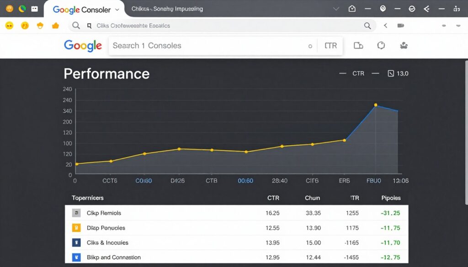Click the 15.00 Chum value
Viewport: 468px width, 267px height.
[314, 242]
